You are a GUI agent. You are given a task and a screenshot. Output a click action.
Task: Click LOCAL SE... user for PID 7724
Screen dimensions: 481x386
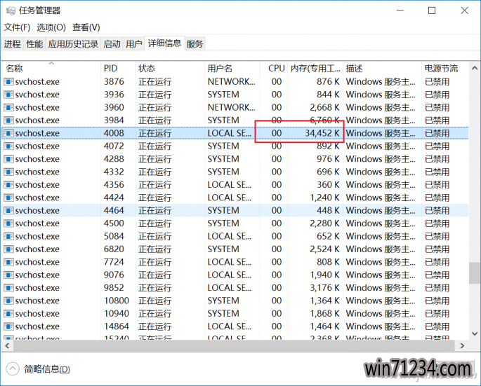[230, 262]
